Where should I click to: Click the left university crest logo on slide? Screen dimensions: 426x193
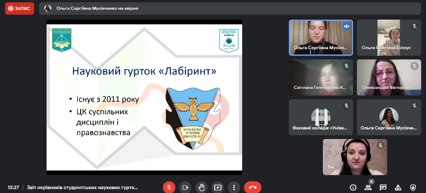(62, 40)
